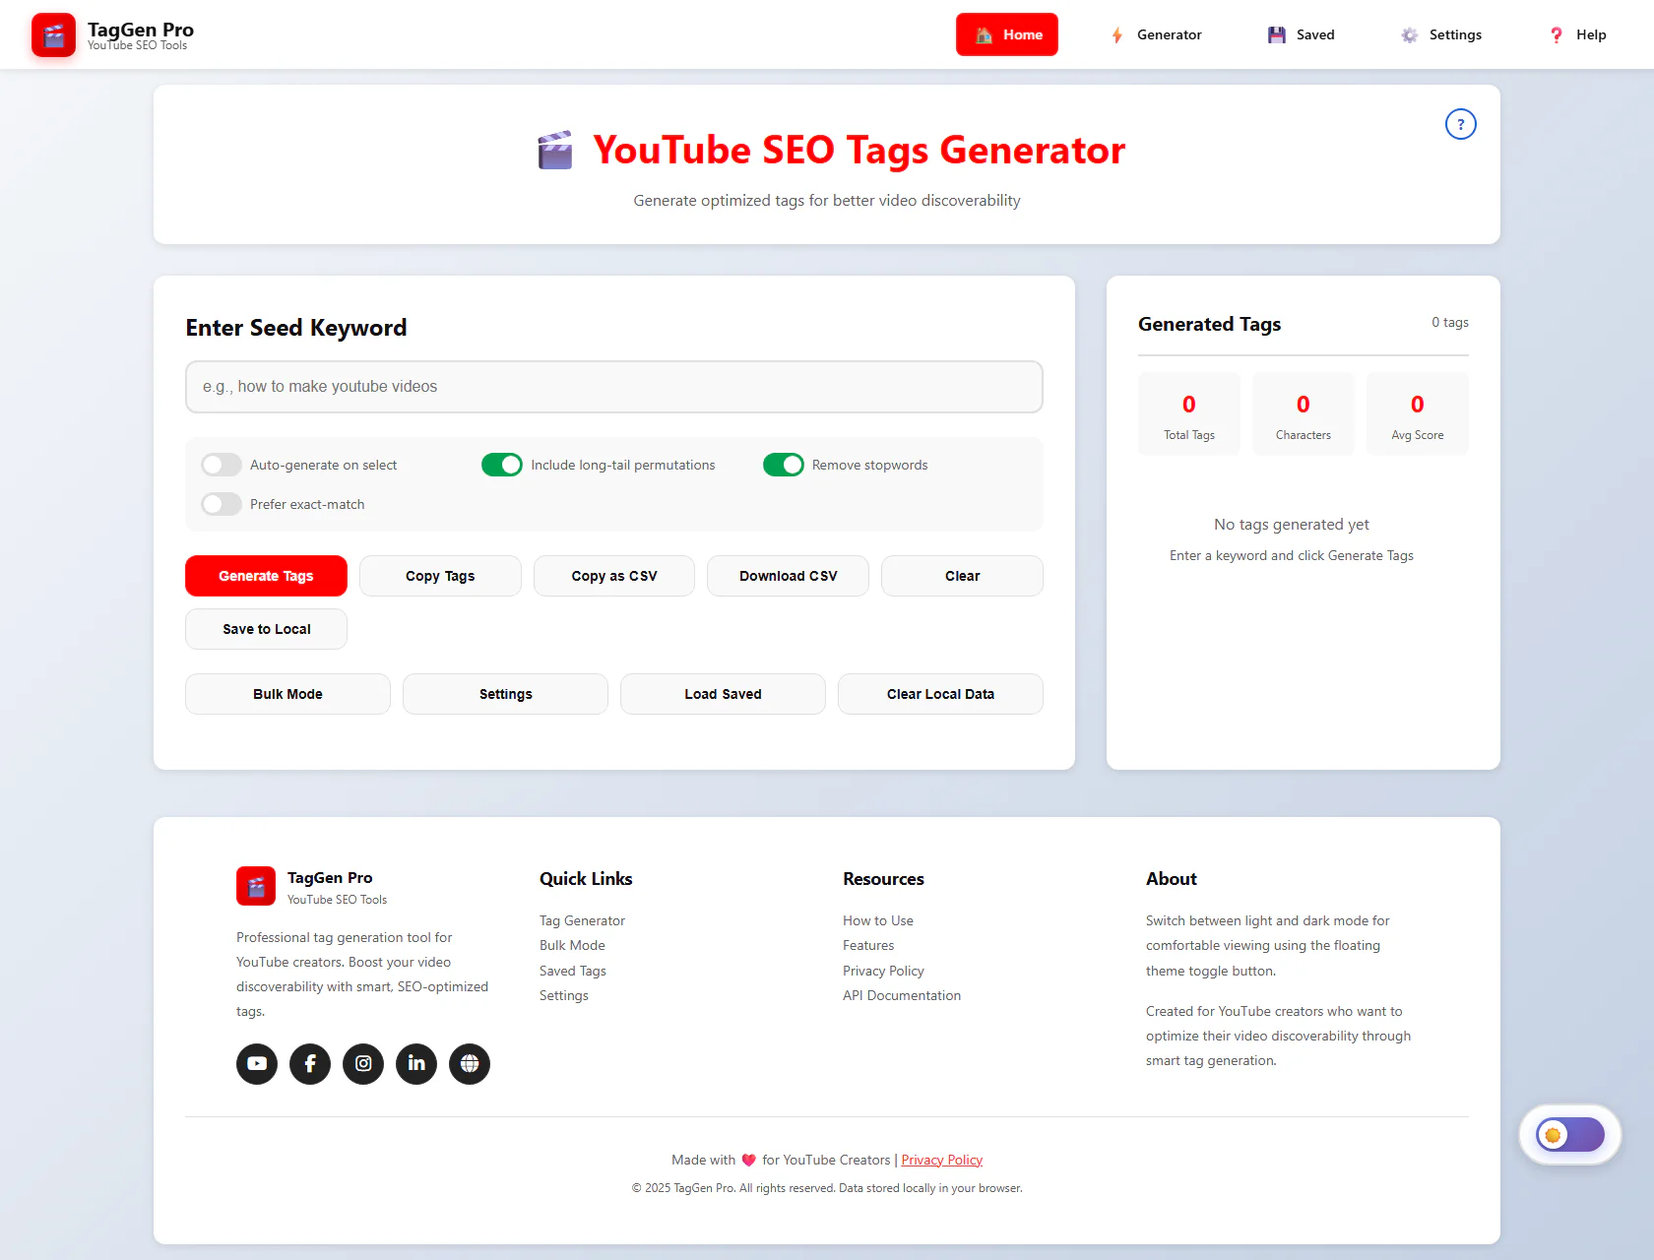Open the question mark help icon in banner

1460,124
